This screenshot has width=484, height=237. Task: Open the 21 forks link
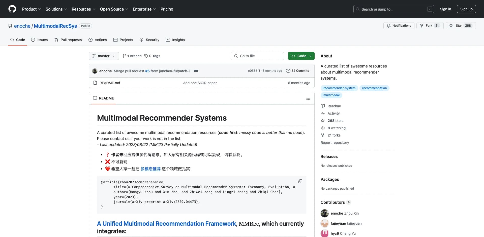[334, 135]
